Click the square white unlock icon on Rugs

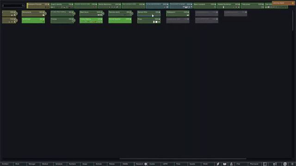tap(156, 22)
